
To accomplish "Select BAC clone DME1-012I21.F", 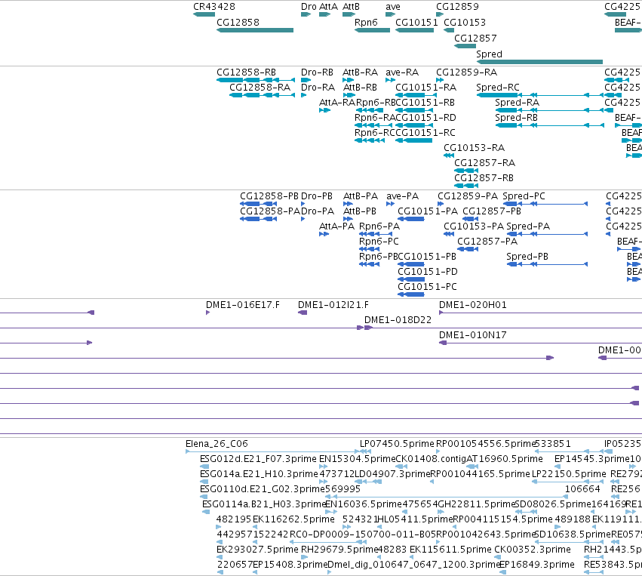I will pyautogui.click(x=303, y=313).
